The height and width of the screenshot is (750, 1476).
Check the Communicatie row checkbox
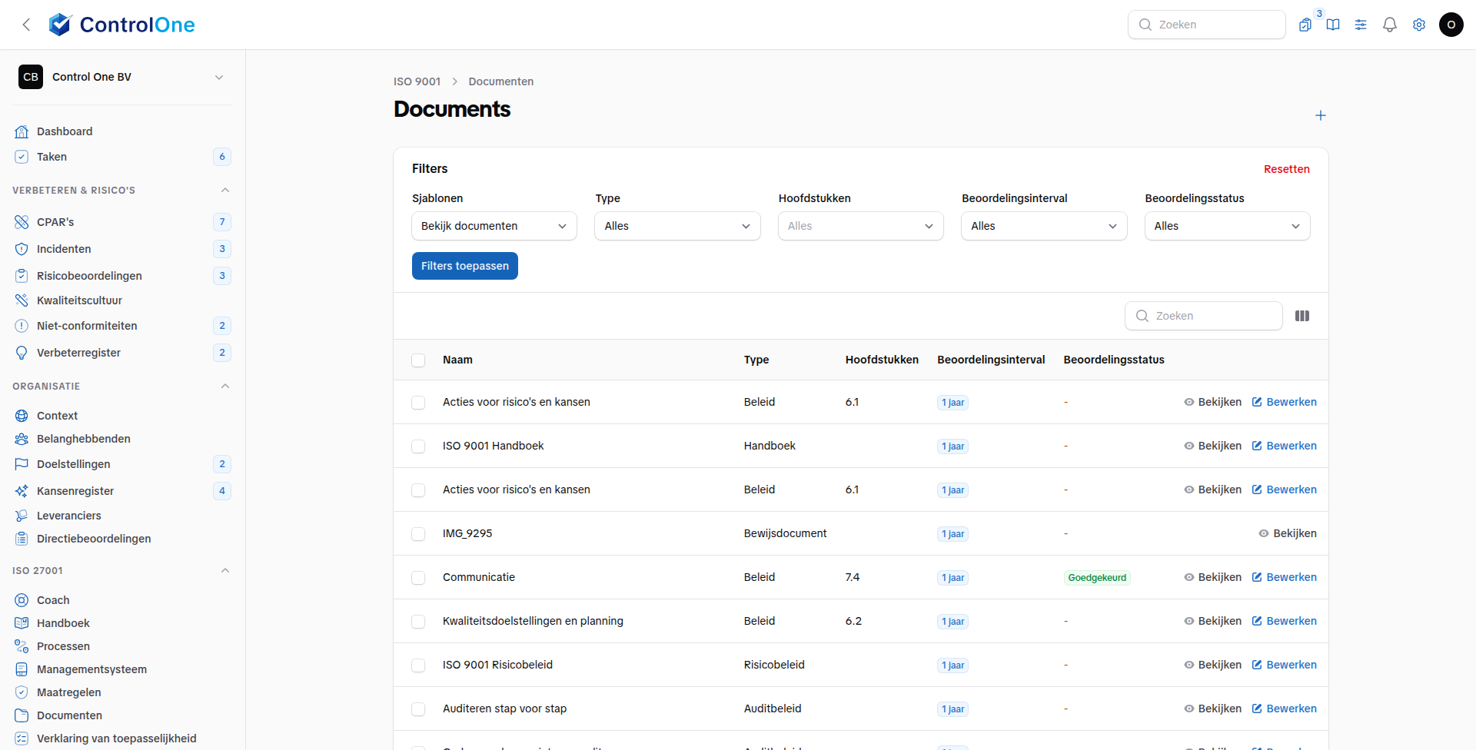pyautogui.click(x=418, y=578)
